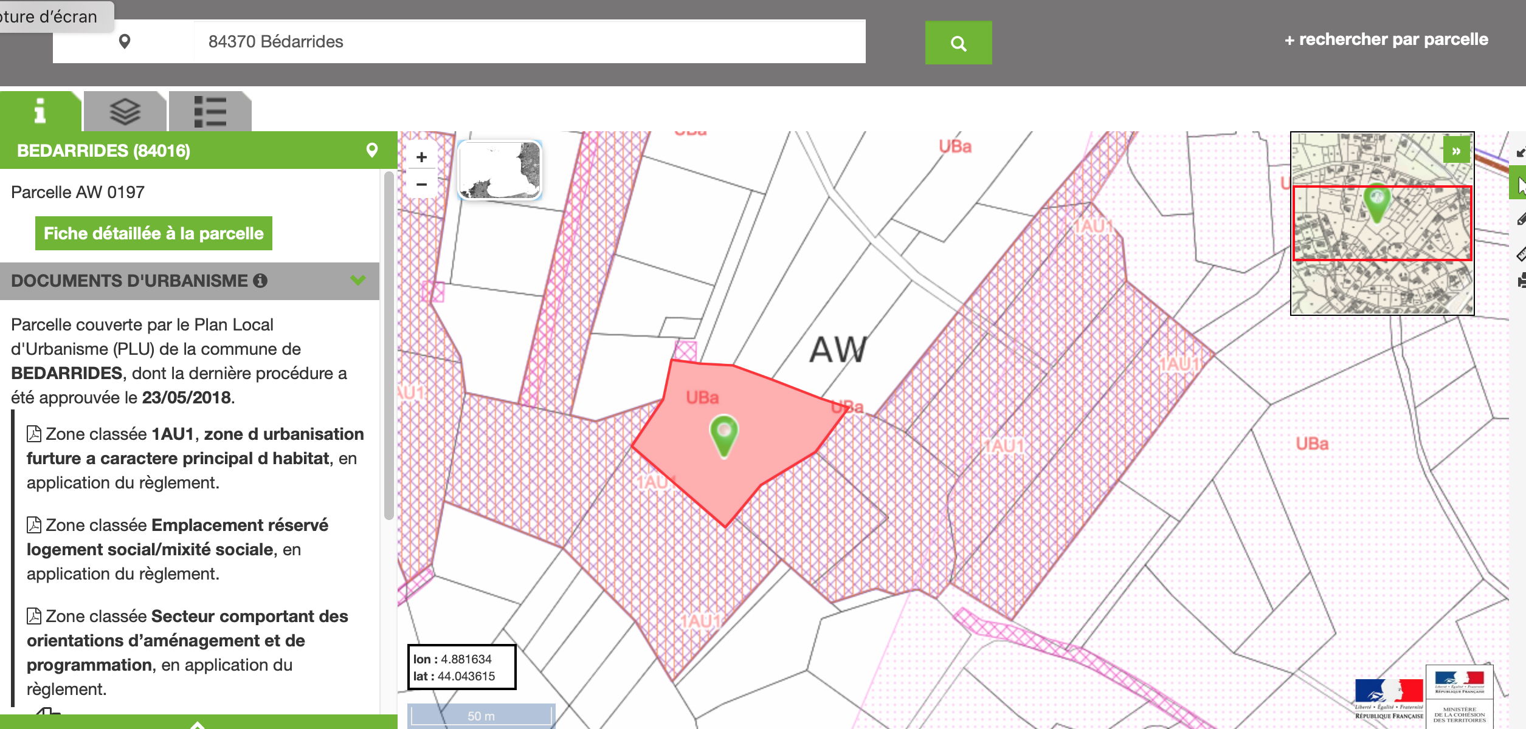
Task: Zoom in the map with plus button
Action: click(421, 157)
